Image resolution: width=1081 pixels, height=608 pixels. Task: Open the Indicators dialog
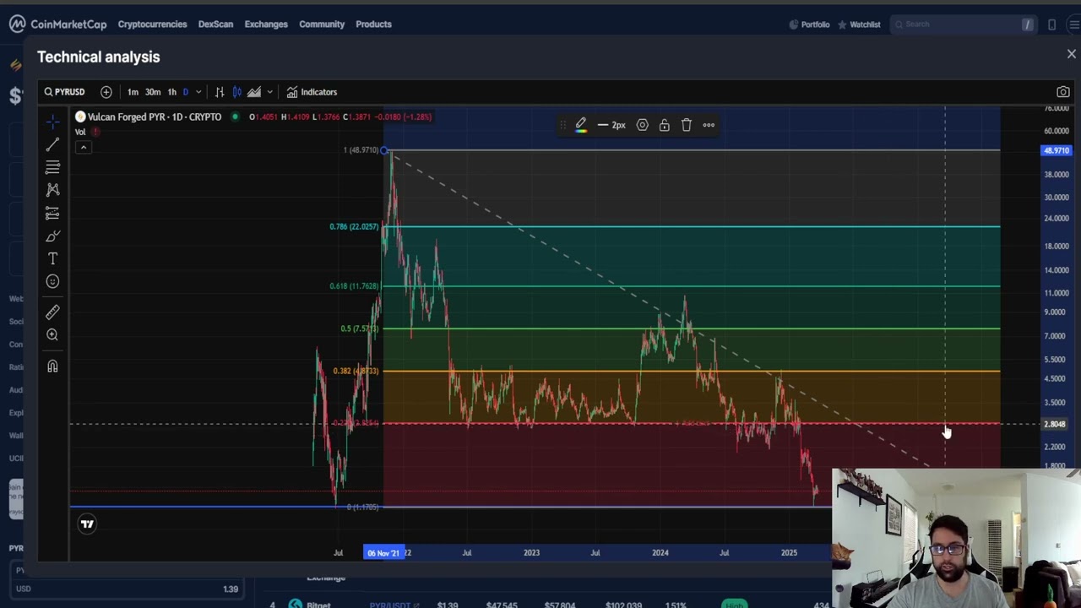pos(312,92)
